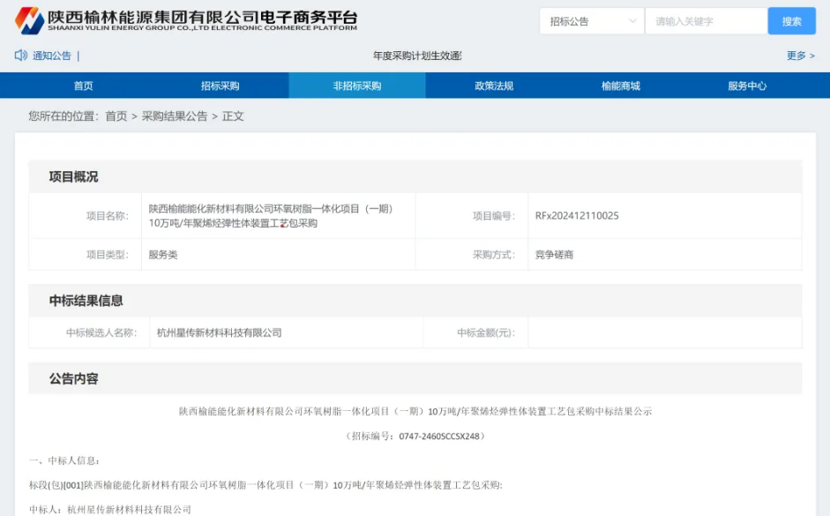The image size is (830, 516).
Task: Open the 年度采购计划生效通 notice
Action: point(417,56)
